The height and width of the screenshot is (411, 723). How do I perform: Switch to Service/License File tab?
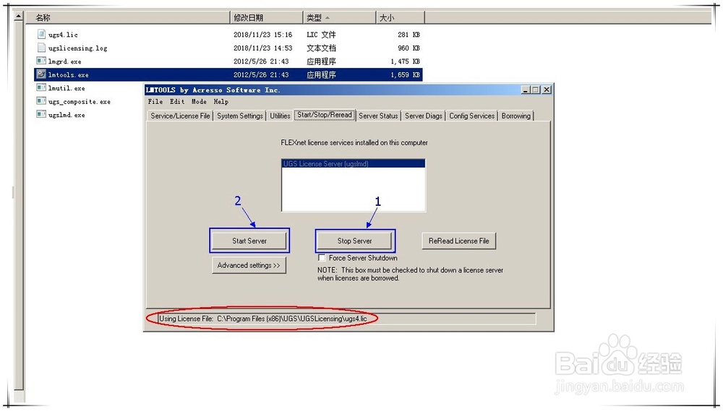click(x=180, y=116)
